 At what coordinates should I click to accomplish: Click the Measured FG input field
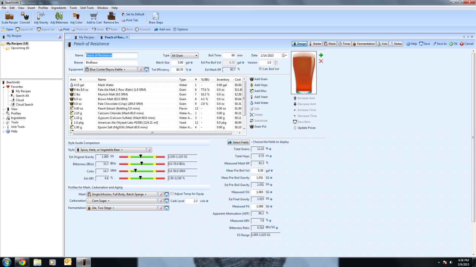[x=258, y=206]
